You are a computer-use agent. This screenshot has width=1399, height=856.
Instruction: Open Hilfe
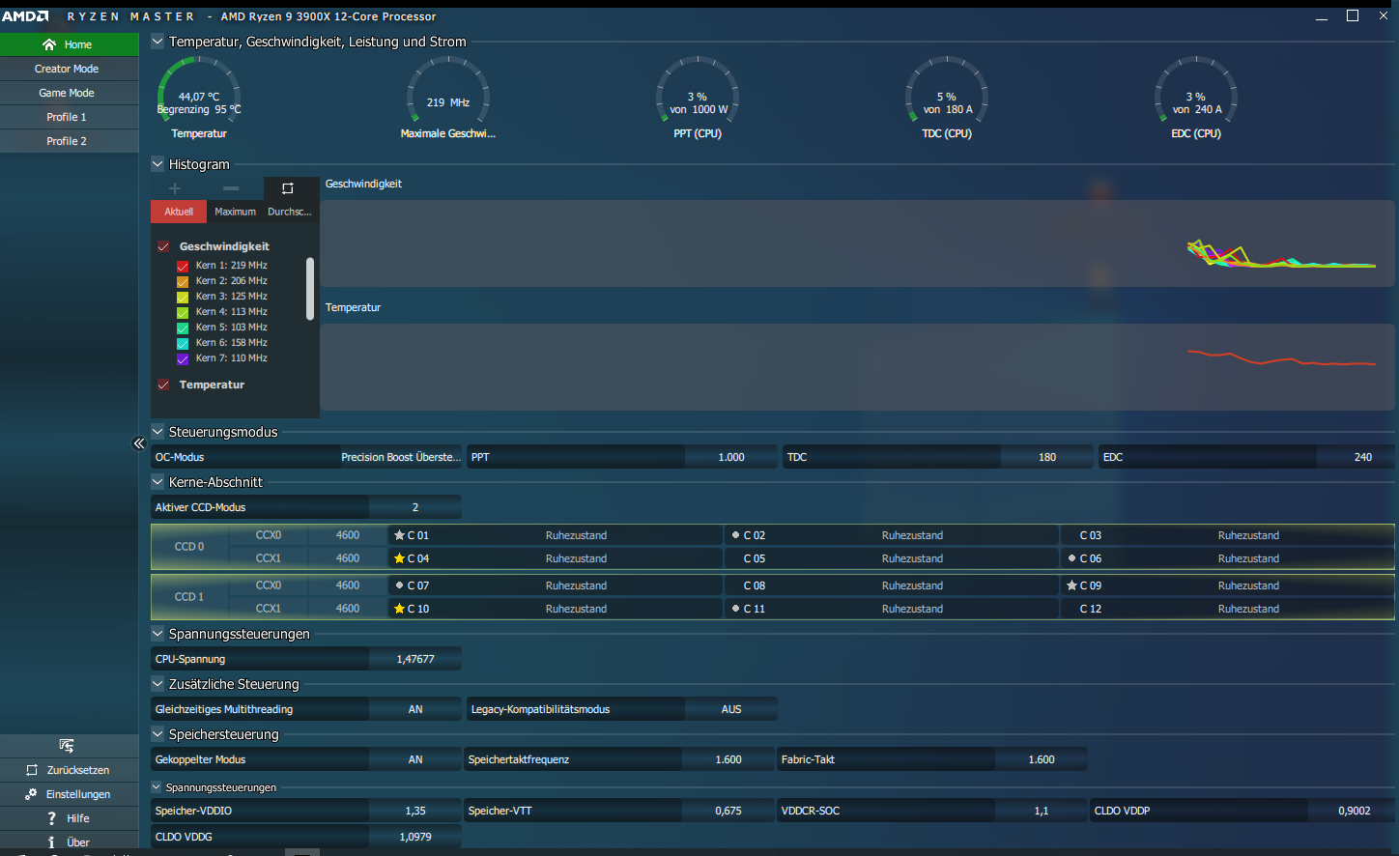70,818
